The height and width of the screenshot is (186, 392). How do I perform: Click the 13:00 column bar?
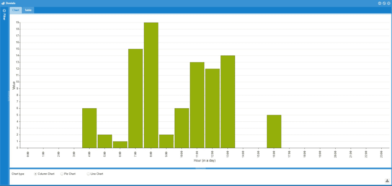click(x=228, y=101)
